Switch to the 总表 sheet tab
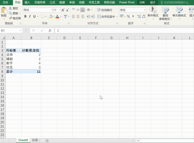194x143 pixels. [35, 140]
